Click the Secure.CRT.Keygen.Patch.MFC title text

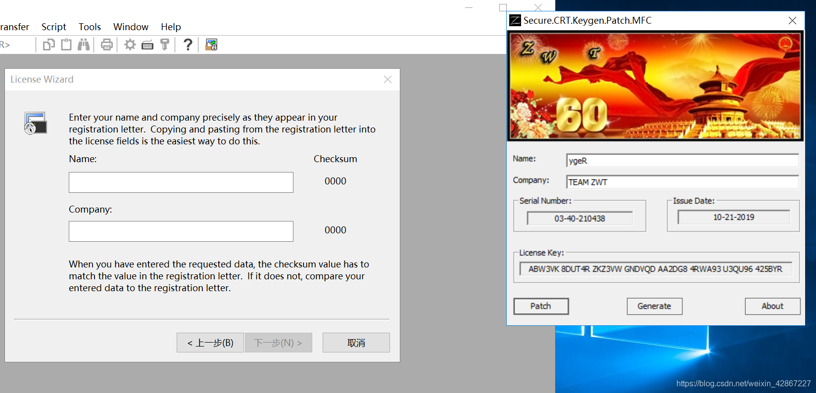[x=587, y=20]
